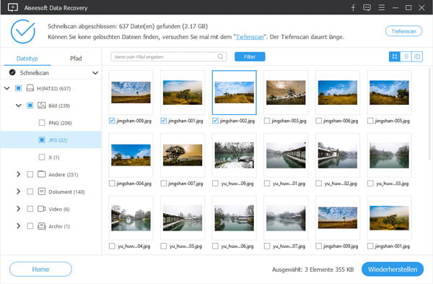The height and width of the screenshot is (284, 433).
Task: Click the Dokument category icon
Action: point(41,192)
